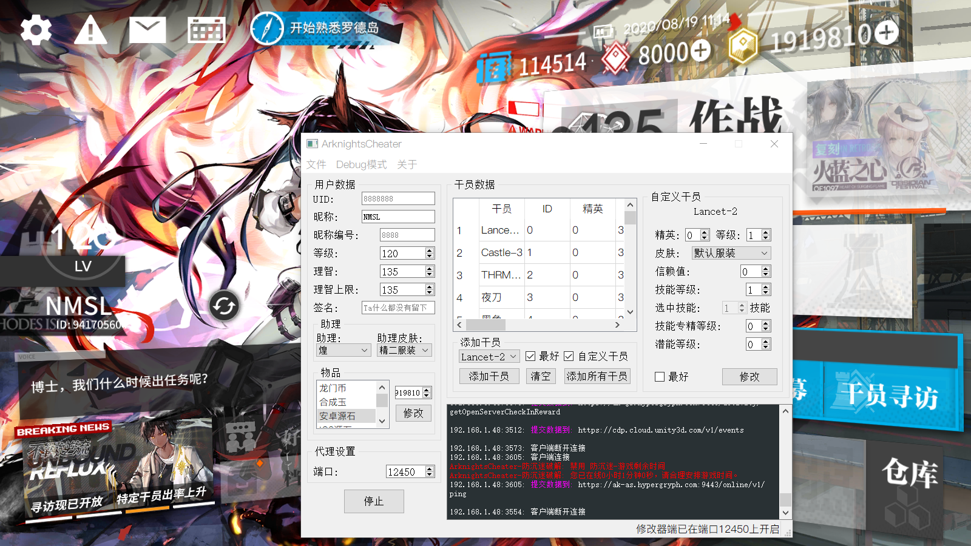Adjust the 技能等级 spinner

(766, 289)
